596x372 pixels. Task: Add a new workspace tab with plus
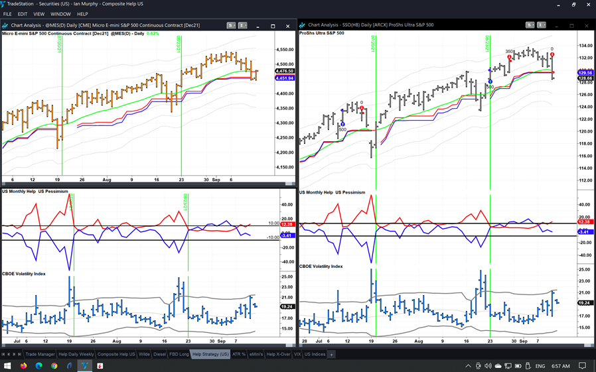(x=331, y=354)
